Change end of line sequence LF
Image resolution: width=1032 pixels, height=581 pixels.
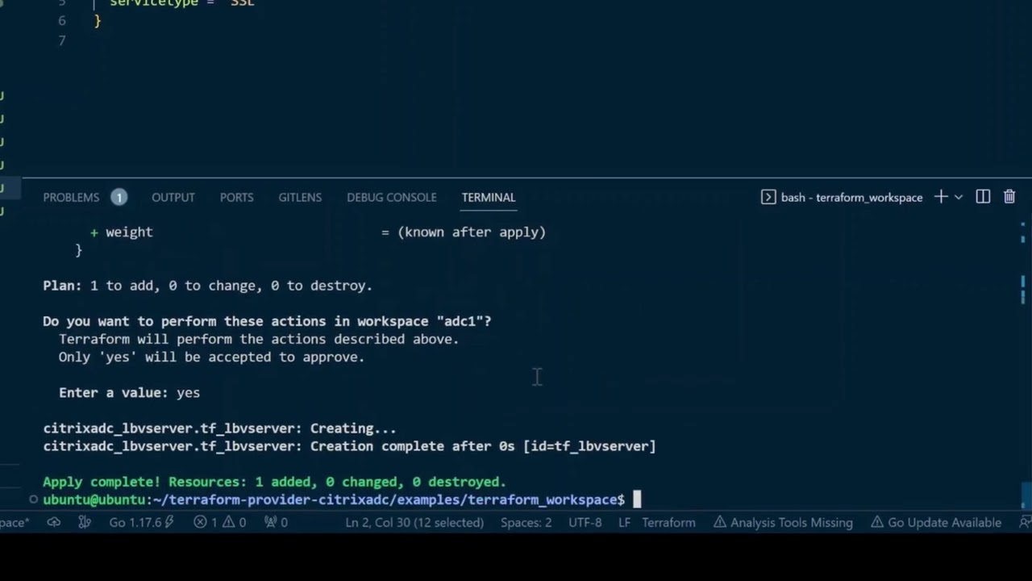[x=624, y=522]
